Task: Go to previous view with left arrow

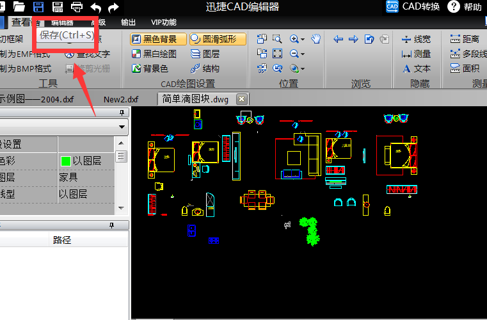Action: pos(339,39)
